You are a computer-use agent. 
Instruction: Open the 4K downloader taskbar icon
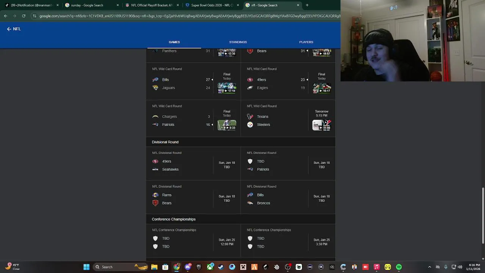pyautogui.click(x=321, y=267)
